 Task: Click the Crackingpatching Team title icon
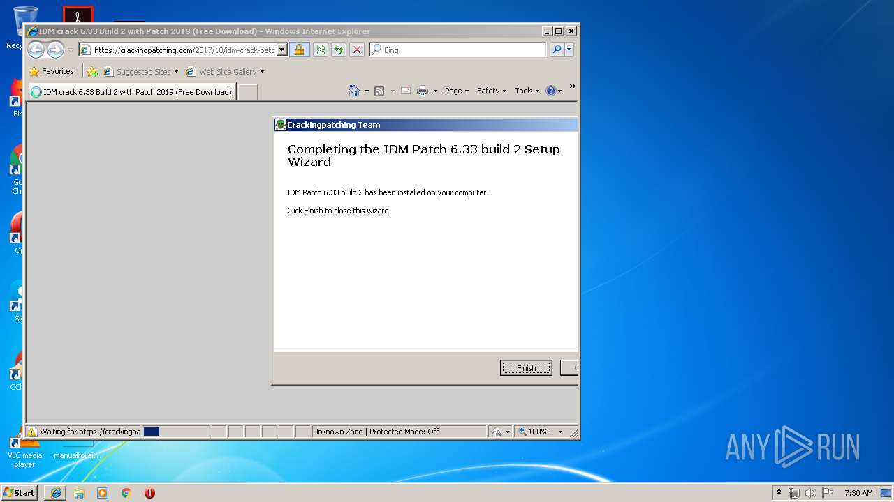(x=280, y=125)
